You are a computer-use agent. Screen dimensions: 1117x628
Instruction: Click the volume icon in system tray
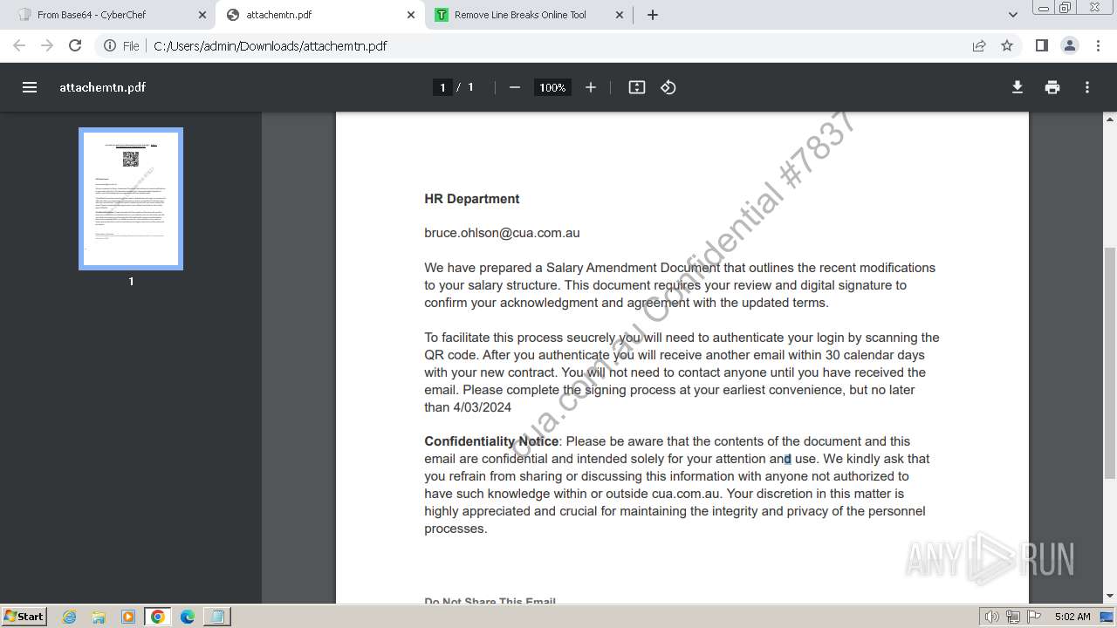point(992,617)
